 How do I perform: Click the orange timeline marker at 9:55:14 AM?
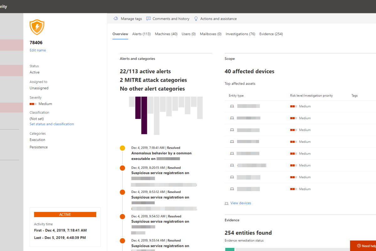coord(123,241)
